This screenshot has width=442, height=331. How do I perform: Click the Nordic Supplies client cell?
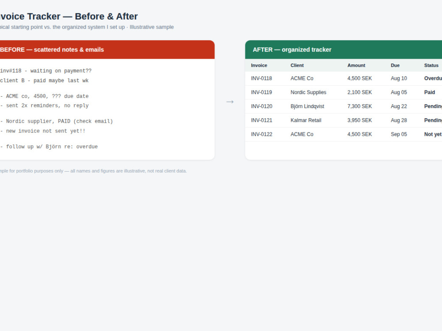(309, 92)
